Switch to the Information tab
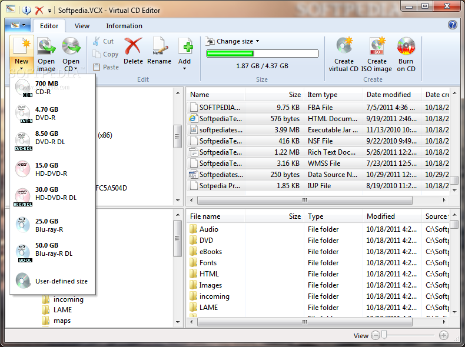465x347 pixels. click(124, 26)
